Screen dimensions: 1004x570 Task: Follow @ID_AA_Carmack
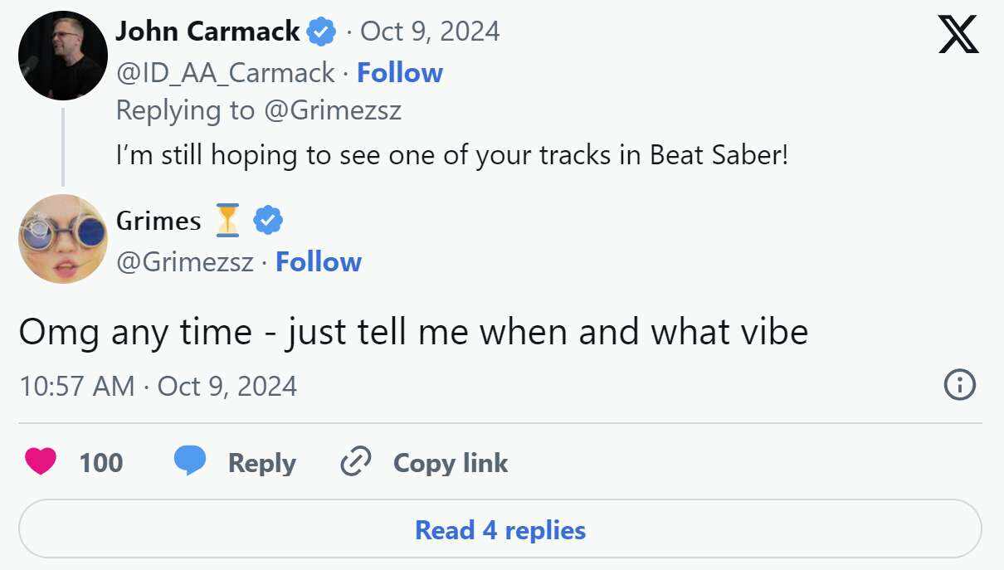(400, 73)
